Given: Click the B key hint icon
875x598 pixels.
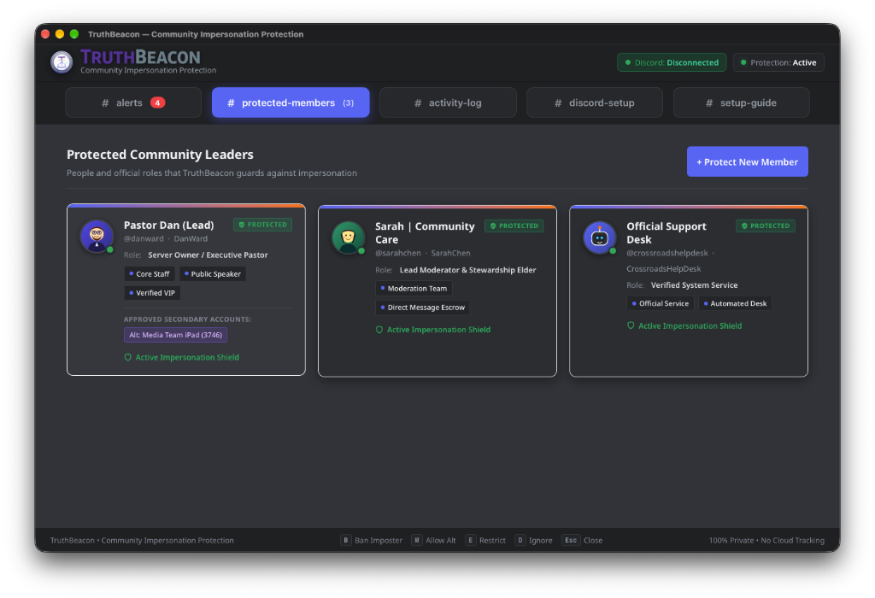Looking at the screenshot, I should coord(346,540).
